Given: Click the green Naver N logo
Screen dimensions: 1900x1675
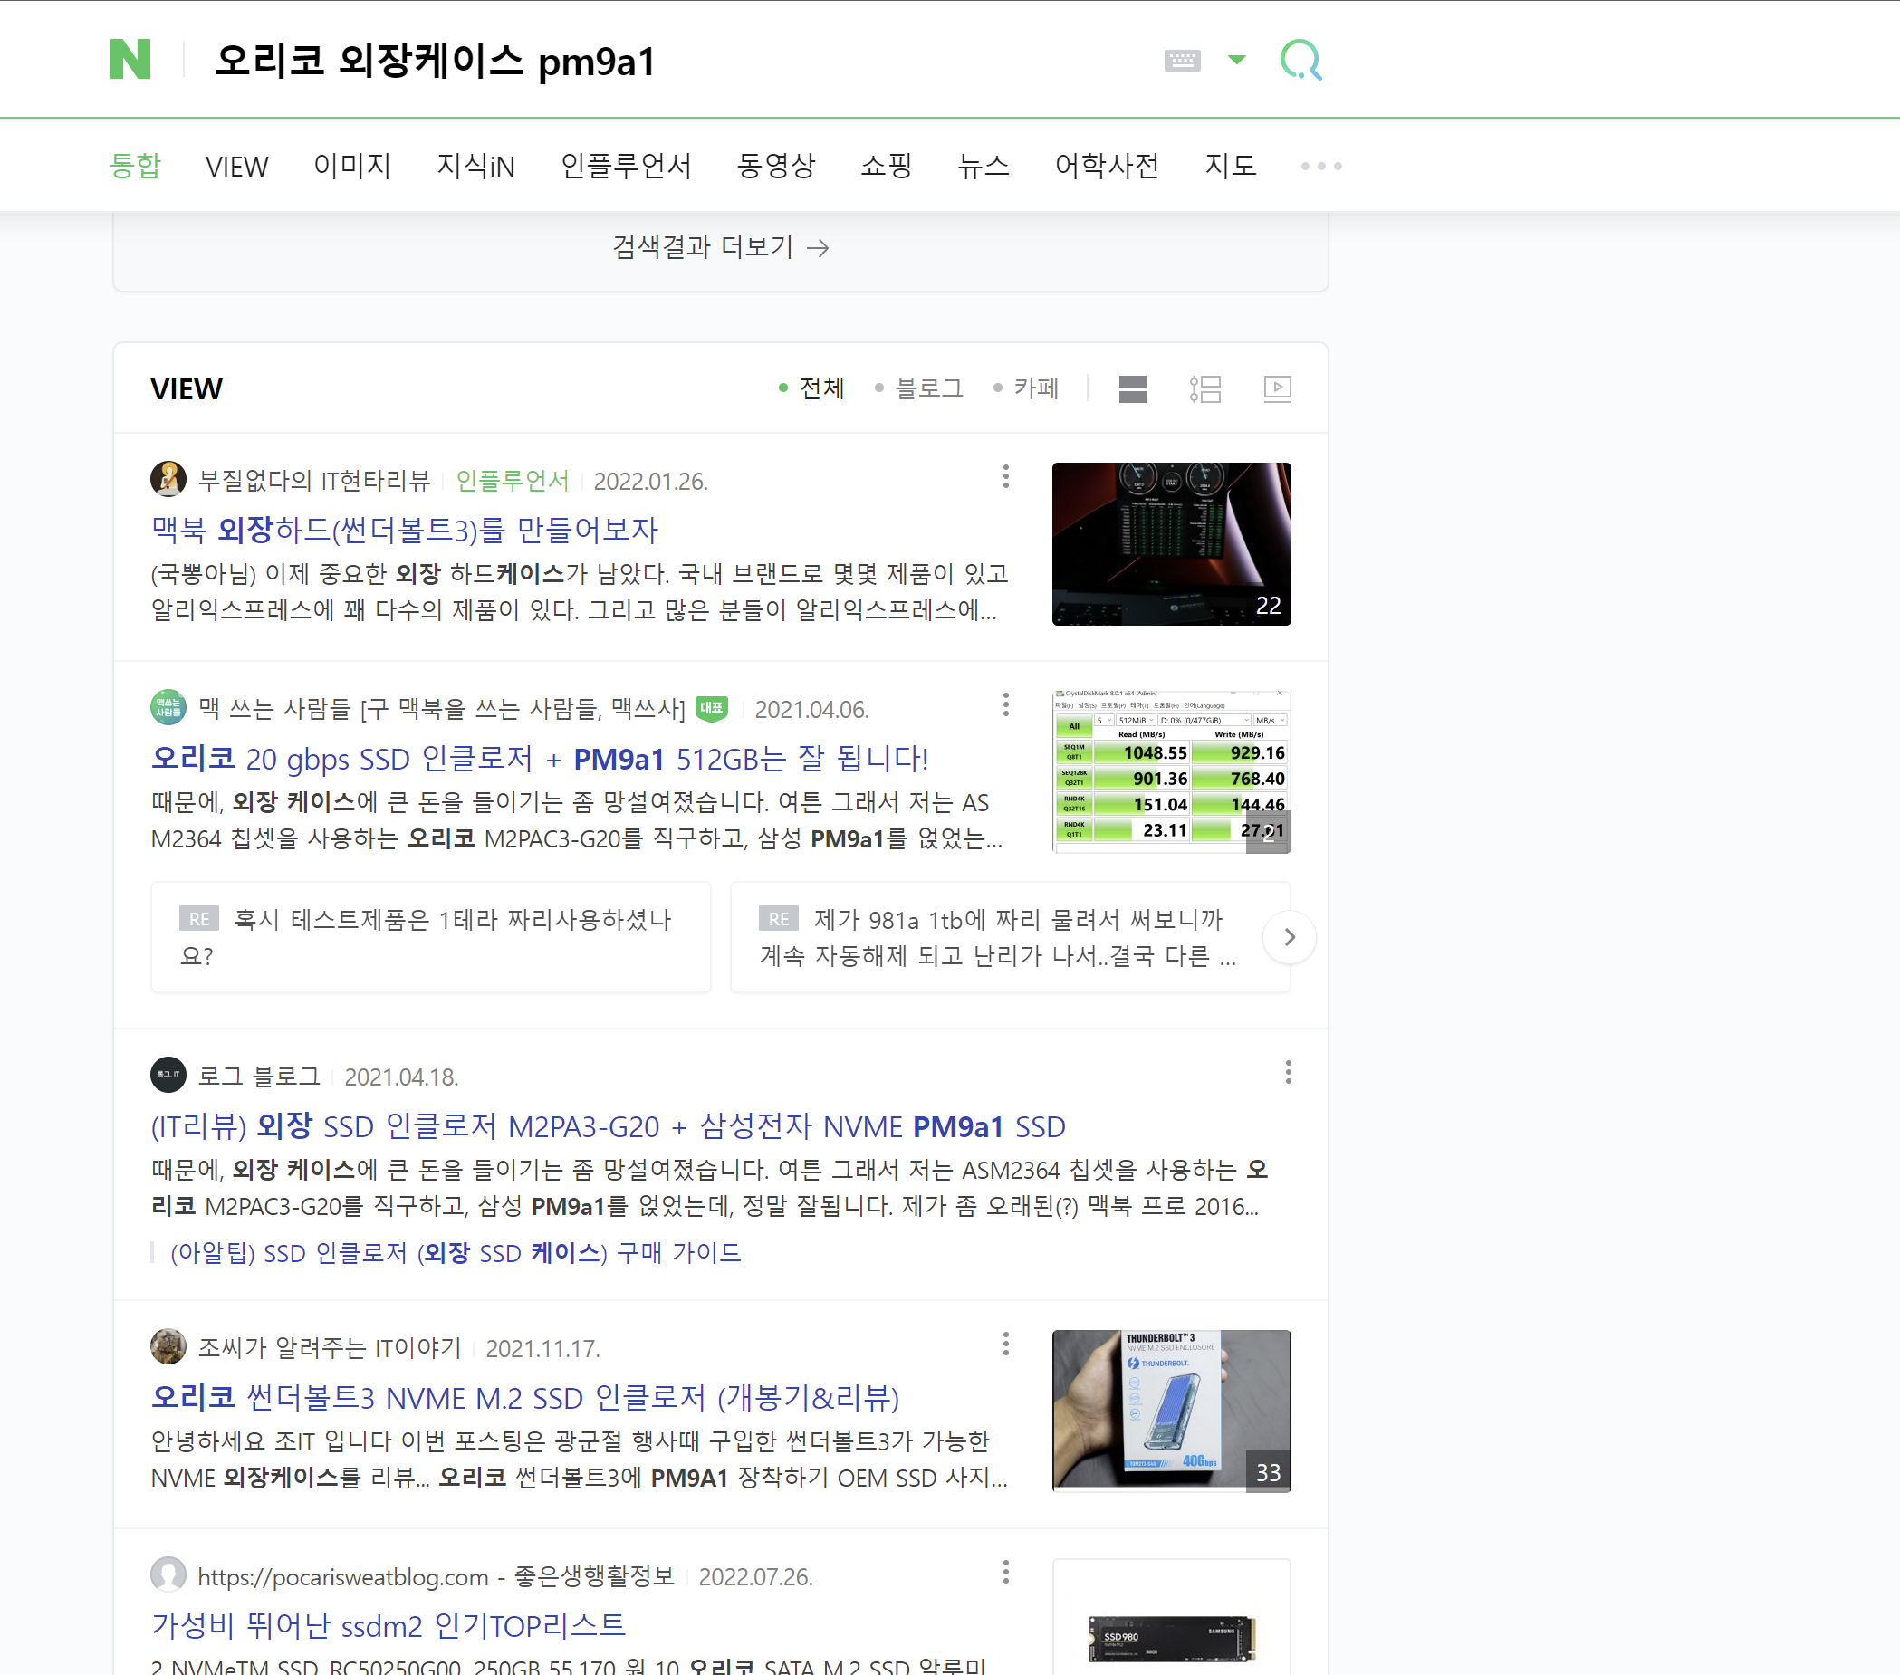Looking at the screenshot, I should tap(130, 60).
